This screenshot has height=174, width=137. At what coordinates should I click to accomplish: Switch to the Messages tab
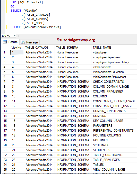click(30, 42)
